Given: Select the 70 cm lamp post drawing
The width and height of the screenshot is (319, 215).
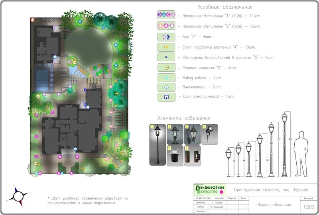Looking at the screenshot, I should click(x=228, y=162).
